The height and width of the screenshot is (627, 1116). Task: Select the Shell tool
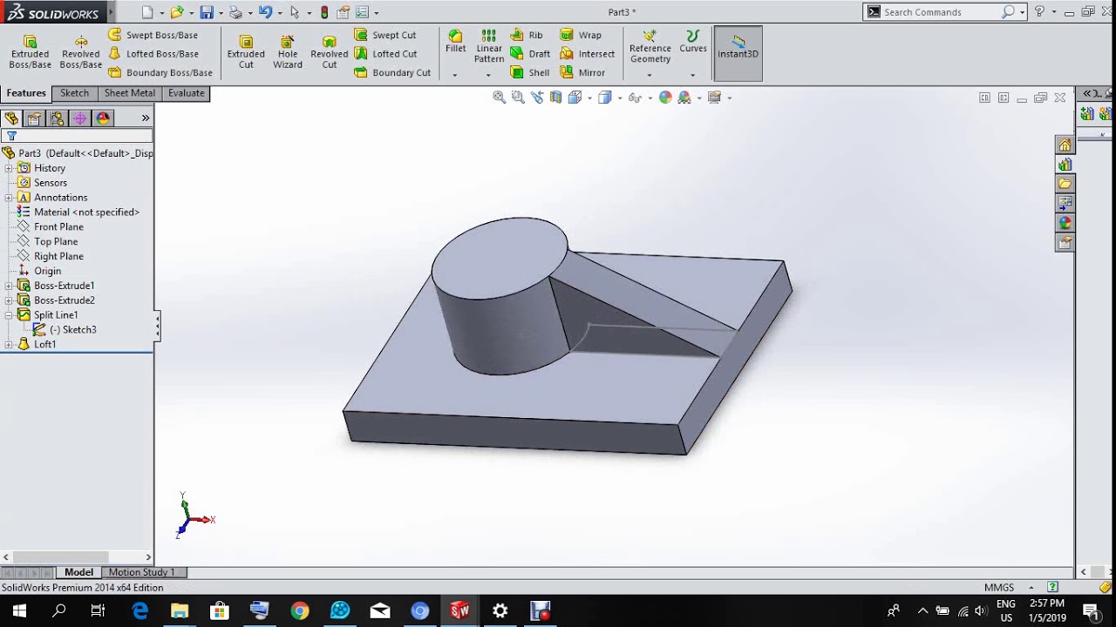click(x=530, y=72)
